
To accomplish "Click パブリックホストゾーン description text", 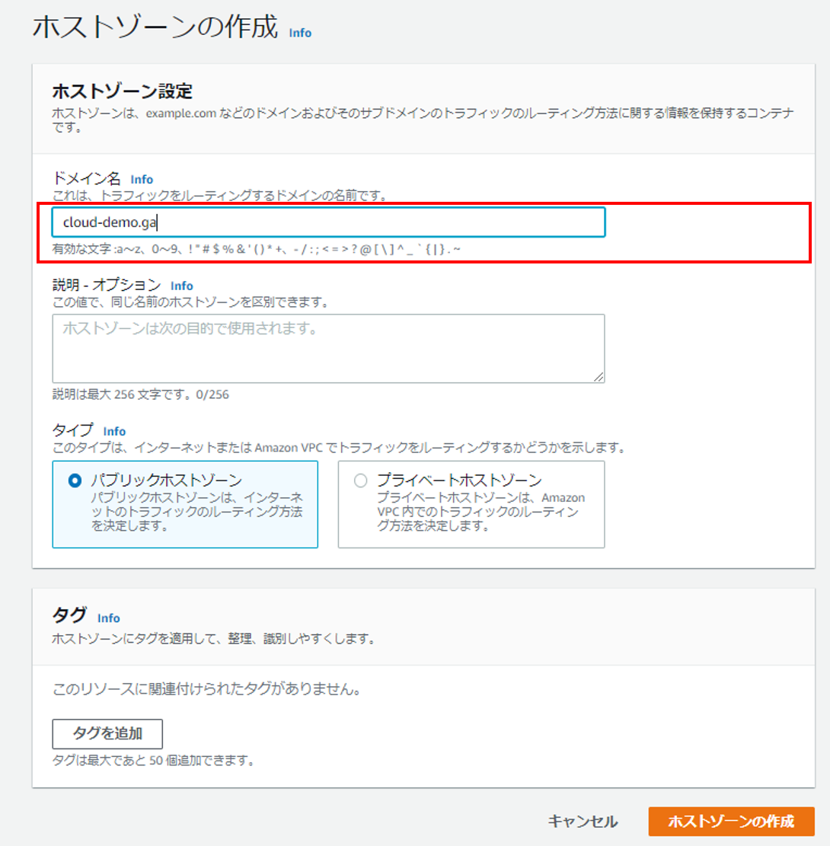I will click(197, 512).
